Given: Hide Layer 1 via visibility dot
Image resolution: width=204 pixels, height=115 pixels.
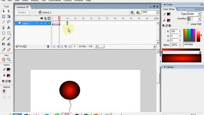Looking at the screenshot, I should click(x=41, y=23).
